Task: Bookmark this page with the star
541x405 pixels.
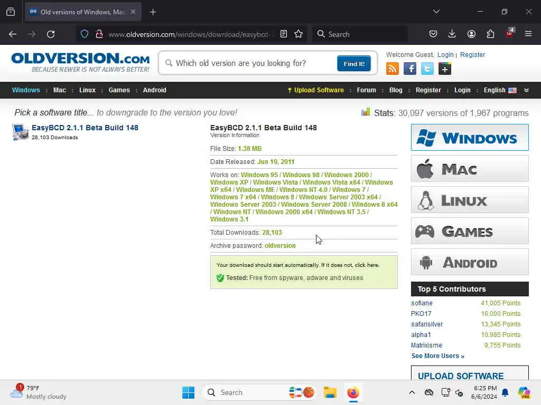Action: pos(299,34)
